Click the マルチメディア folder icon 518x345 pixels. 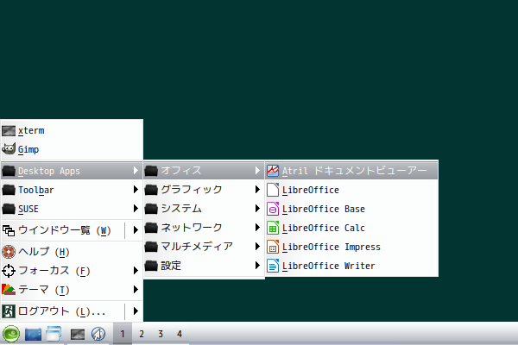[151, 247]
